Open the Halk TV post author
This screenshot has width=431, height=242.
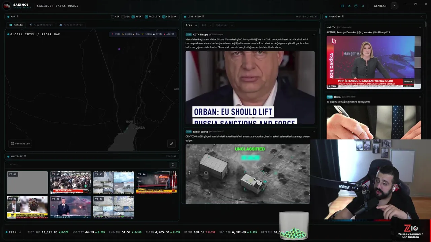coord(331,27)
